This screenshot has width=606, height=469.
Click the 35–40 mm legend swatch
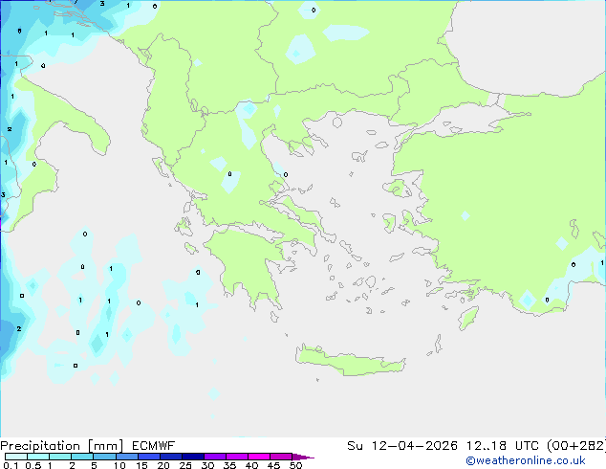236,457
